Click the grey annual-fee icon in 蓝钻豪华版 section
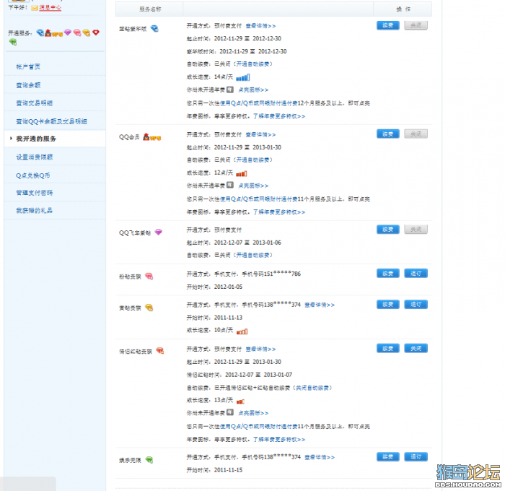 (230, 90)
